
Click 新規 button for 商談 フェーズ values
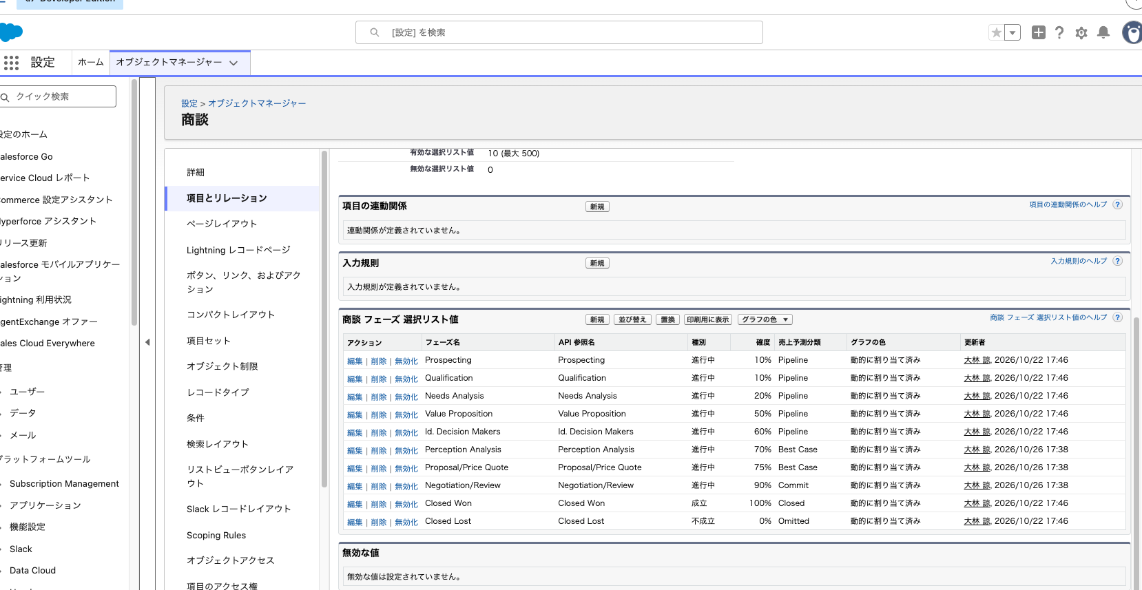[x=597, y=319]
